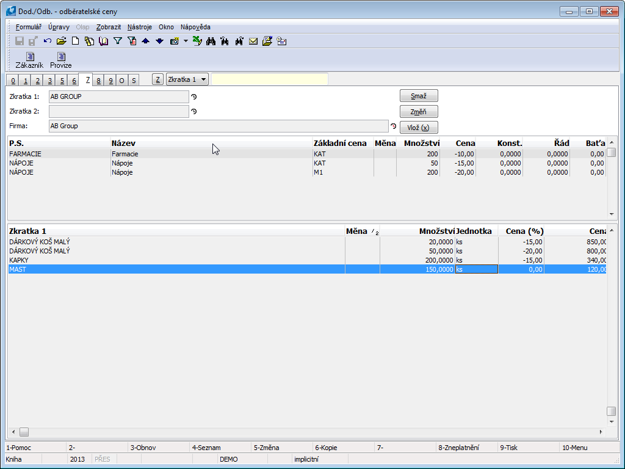Open the Zkratka 1 combo box
This screenshot has height=469, width=625.
point(187,79)
